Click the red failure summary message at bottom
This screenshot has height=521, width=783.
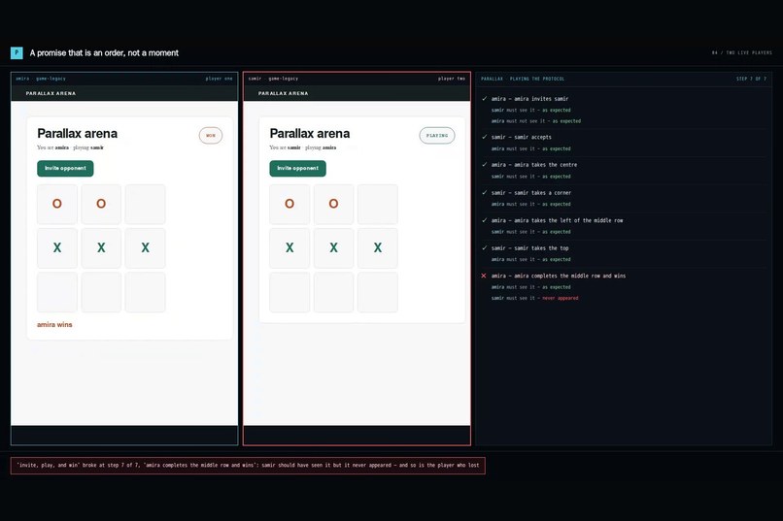[248, 466]
